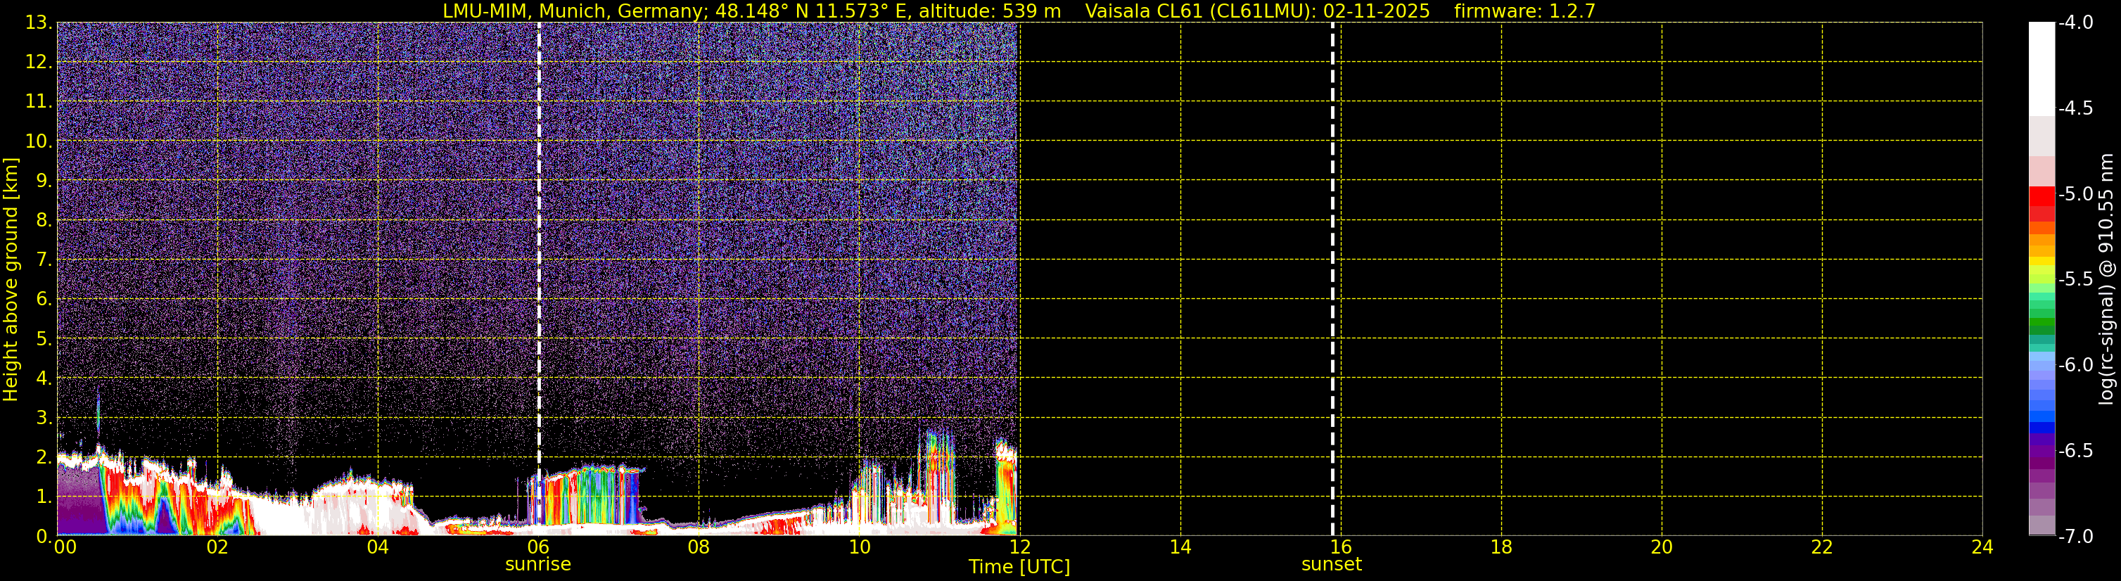Click the "sunset" label below the time axis
This screenshot has width=2121, height=581.
1332,565
